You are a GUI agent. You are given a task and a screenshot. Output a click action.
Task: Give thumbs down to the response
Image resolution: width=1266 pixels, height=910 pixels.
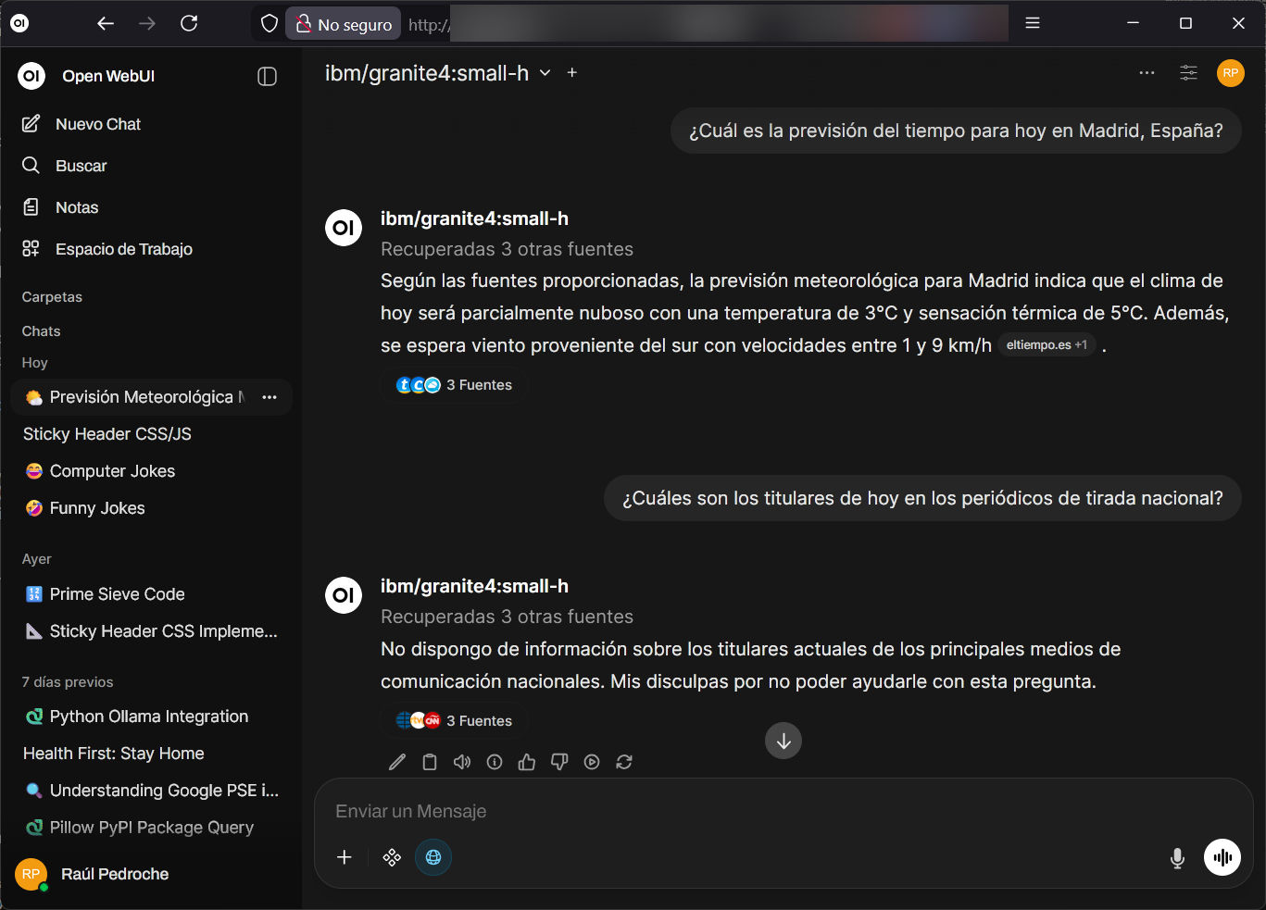(559, 762)
